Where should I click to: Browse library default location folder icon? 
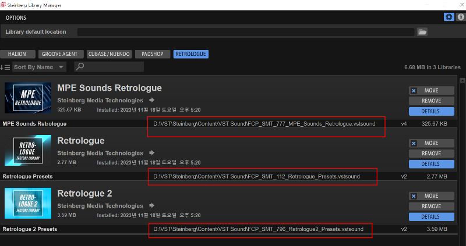click(422, 32)
